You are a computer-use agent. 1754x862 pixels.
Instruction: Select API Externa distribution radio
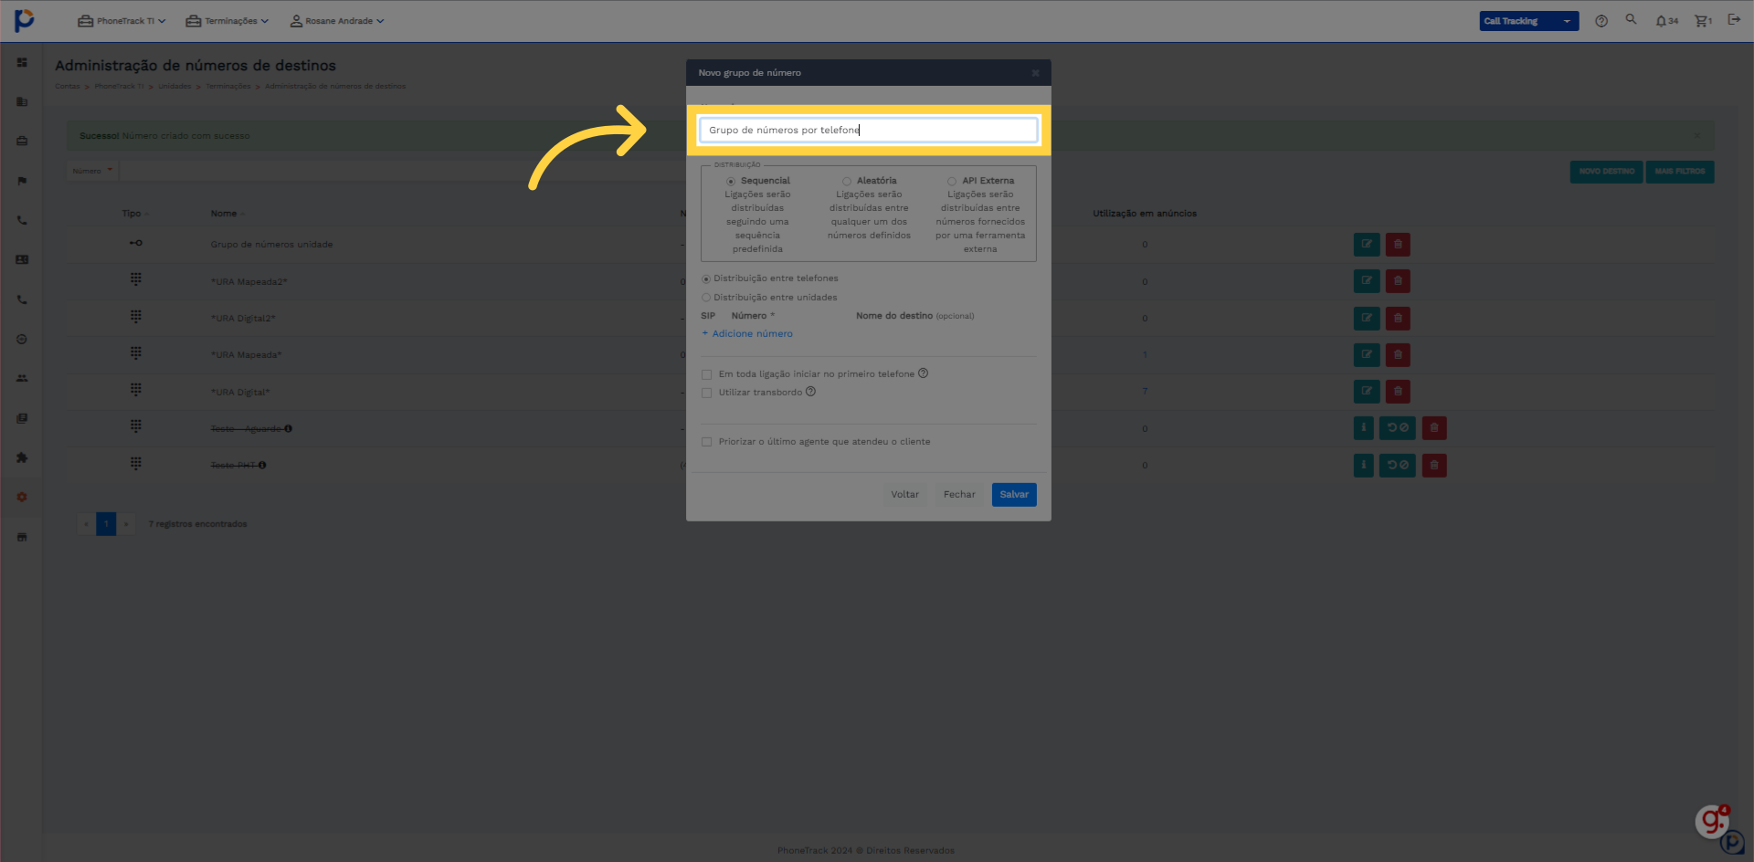point(952,181)
